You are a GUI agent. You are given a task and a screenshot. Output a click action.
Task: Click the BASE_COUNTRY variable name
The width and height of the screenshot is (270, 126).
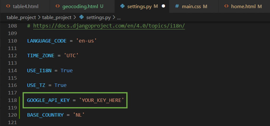point(45,115)
